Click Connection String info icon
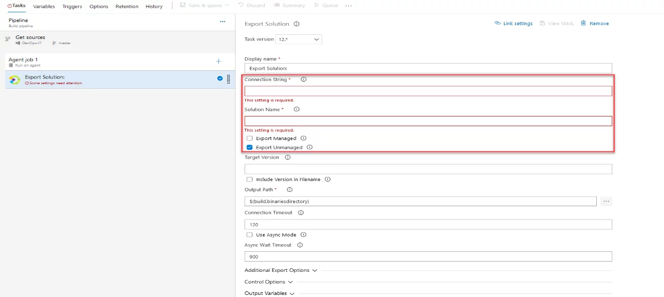 coord(303,80)
